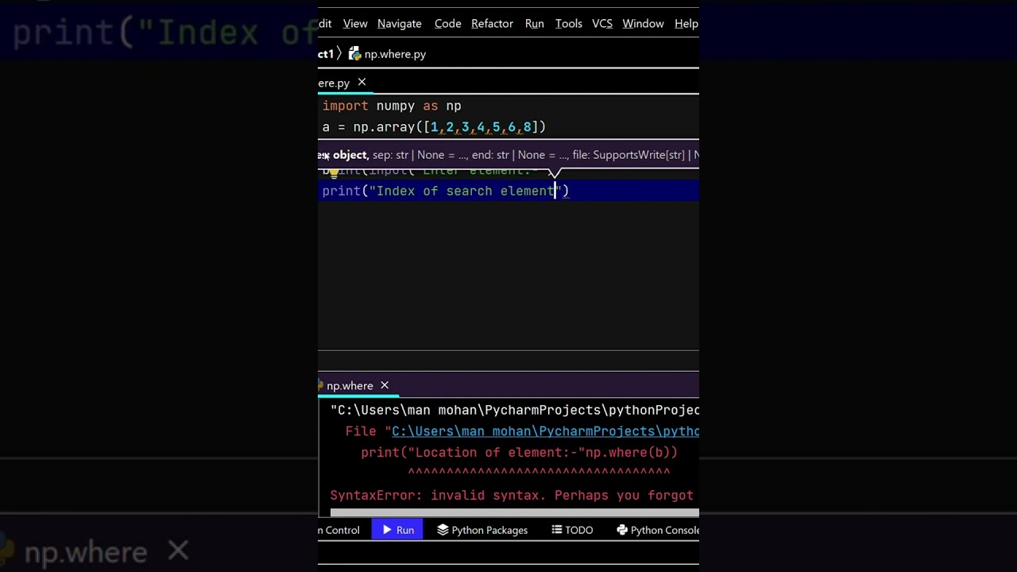Image resolution: width=1017 pixels, height=572 pixels.
Task: Click the TODO list icon
Action: [x=557, y=530]
